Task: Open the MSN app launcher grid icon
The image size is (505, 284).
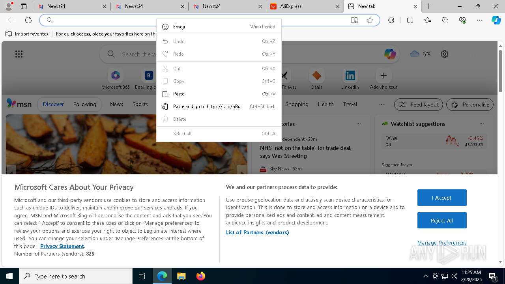Action: click(x=19, y=54)
